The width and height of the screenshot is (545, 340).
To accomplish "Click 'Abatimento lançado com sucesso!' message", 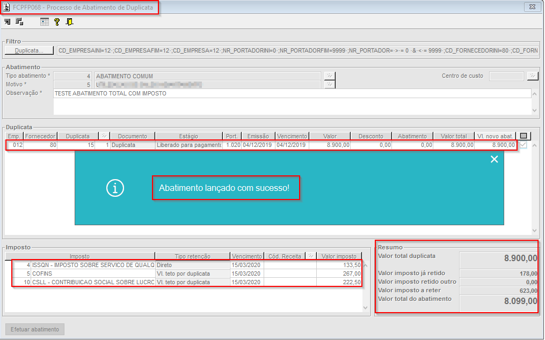I will click(224, 188).
